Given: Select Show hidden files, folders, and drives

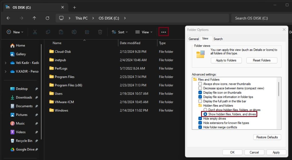Looking at the screenshot, I should coord(205,114).
